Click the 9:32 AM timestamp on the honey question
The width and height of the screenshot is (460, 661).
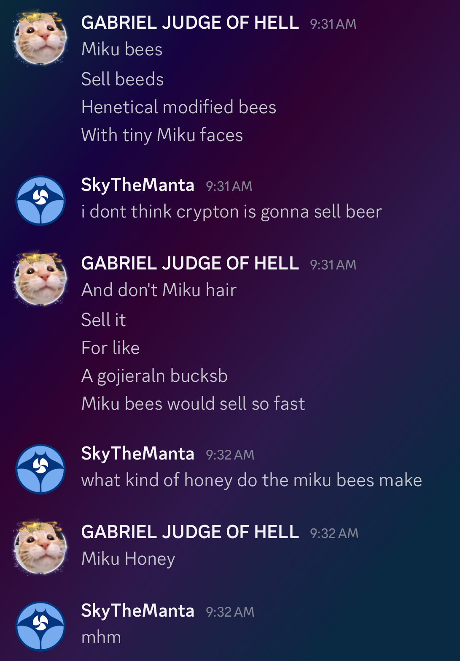[x=230, y=455]
